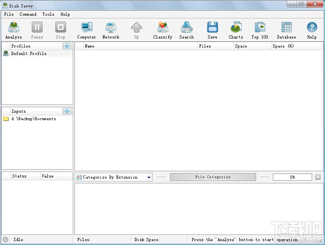Open the Command menu
Image resolution: width=325 pixels, height=245 pixels.
click(28, 14)
